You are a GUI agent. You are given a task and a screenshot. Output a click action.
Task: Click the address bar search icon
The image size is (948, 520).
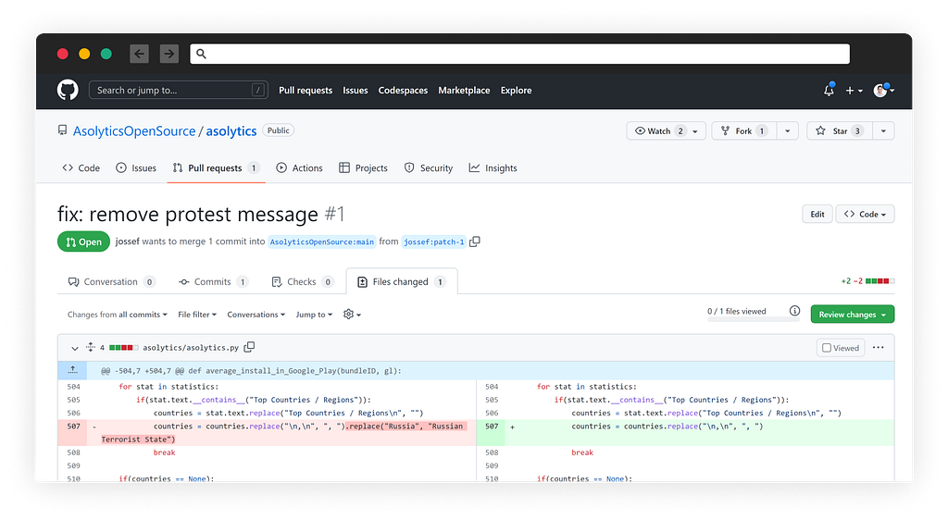point(201,54)
